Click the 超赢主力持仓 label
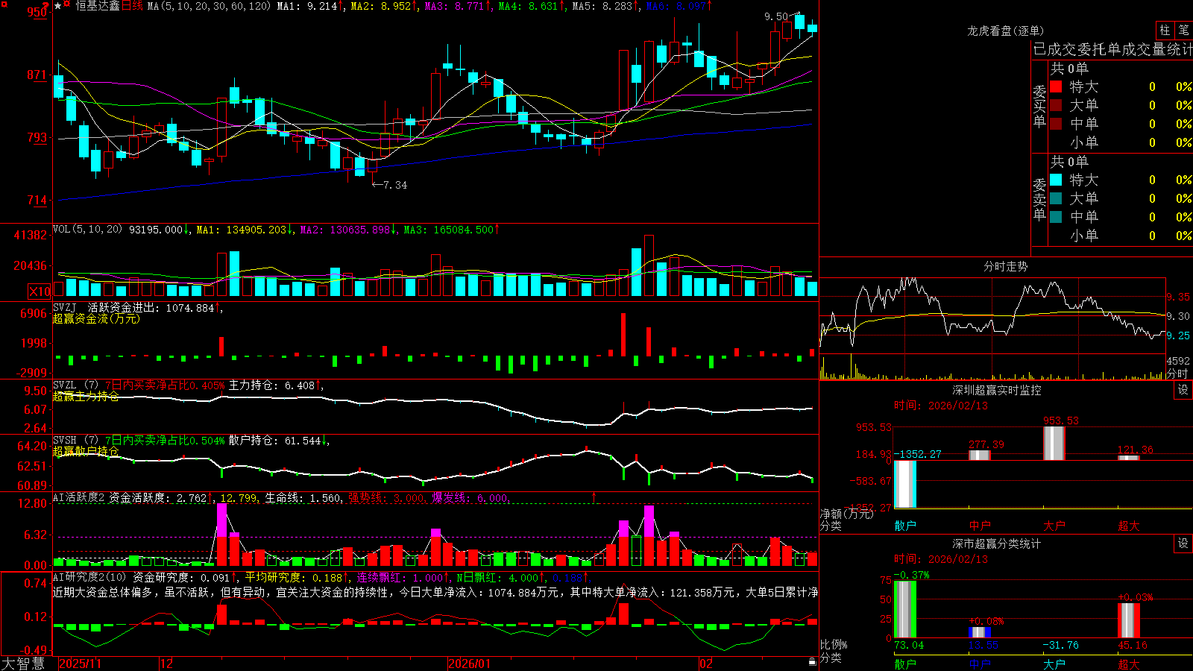Screen dimensions: 1193x671 (x=86, y=396)
